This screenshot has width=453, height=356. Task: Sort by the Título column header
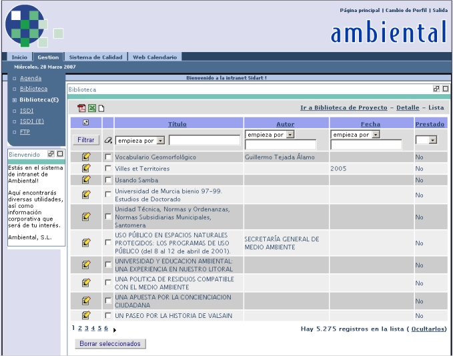[177, 124]
